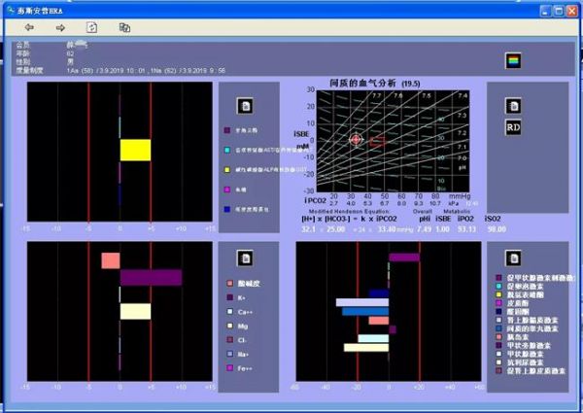Click the forward arrow toolbar icon
583x413 pixels.
60,27
